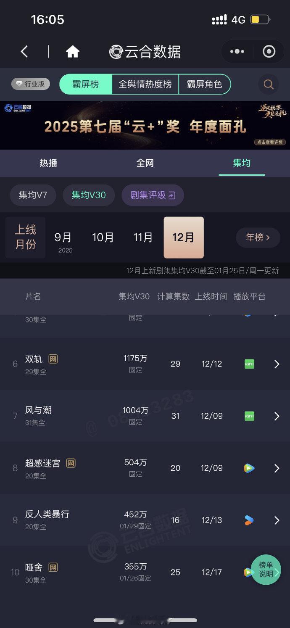Open the 年榜 yearly ranking link
Image resolution: width=290 pixels, height=628 pixels.
258,237
